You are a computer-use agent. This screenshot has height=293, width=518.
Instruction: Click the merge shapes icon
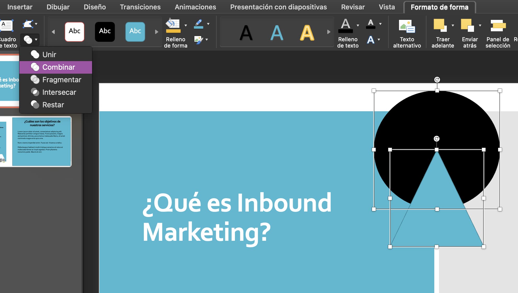pyautogui.click(x=28, y=40)
